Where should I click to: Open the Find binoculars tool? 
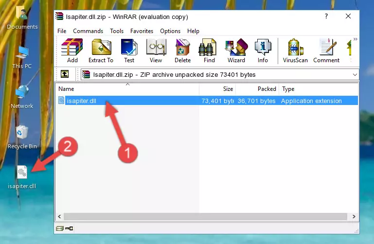click(209, 51)
